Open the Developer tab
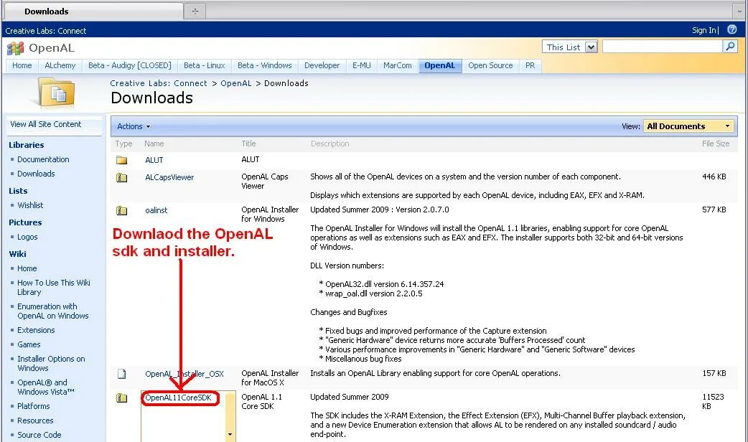Image resolution: width=748 pixels, height=442 pixels. coord(322,65)
